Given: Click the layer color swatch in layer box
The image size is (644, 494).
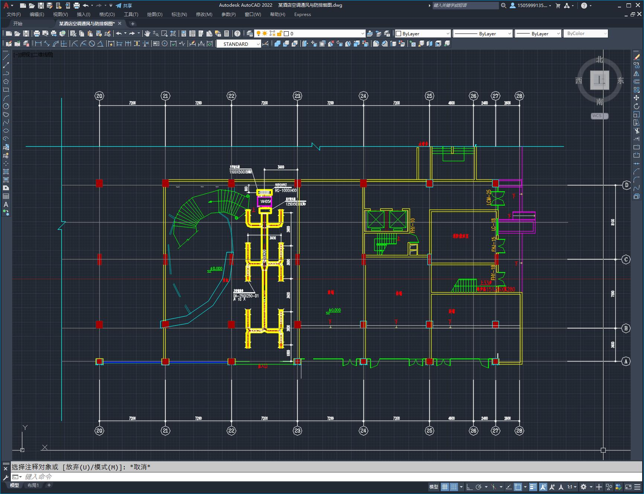Looking at the screenshot, I should click(286, 34).
